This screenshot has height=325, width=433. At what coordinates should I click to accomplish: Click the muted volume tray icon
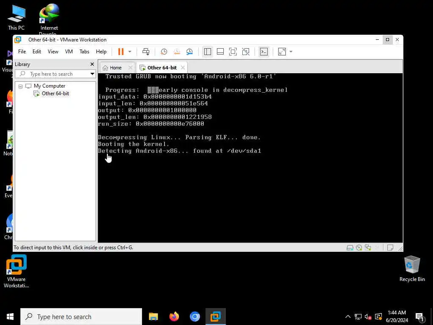[368, 317]
